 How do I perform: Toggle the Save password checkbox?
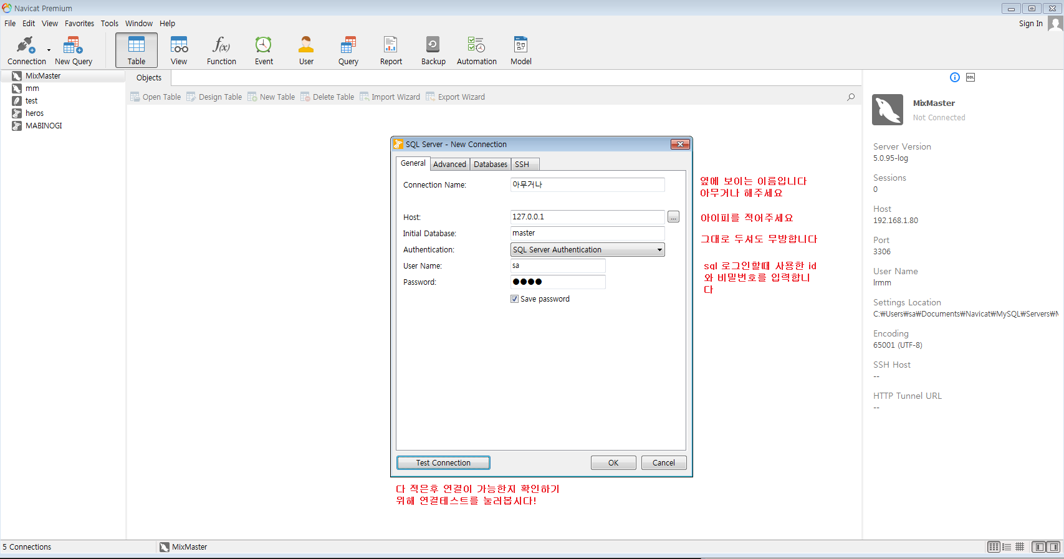coord(514,299)
